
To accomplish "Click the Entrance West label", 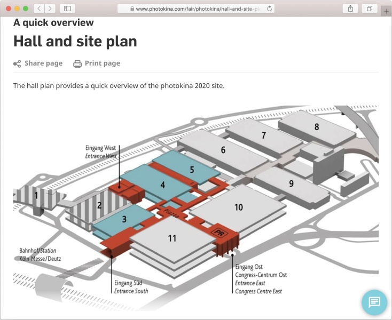I will (x=101, y=156).
